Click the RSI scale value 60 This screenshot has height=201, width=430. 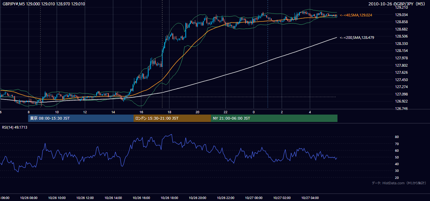(x=397, y=150)
